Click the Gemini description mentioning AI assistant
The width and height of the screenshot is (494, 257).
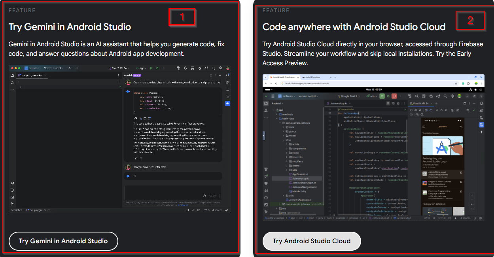coord(117,49)
